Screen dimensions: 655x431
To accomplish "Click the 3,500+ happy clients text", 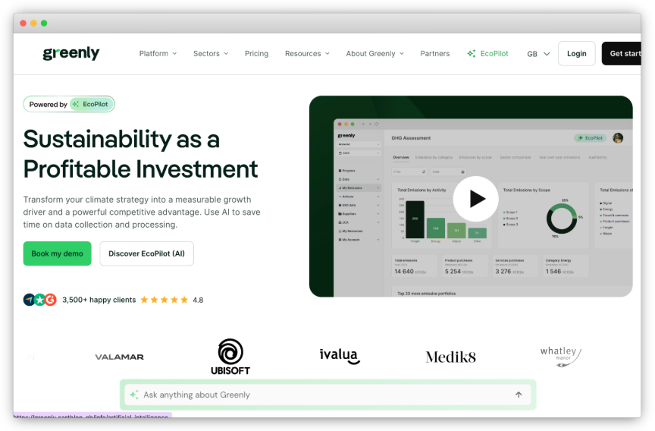I will pos(99,300).
